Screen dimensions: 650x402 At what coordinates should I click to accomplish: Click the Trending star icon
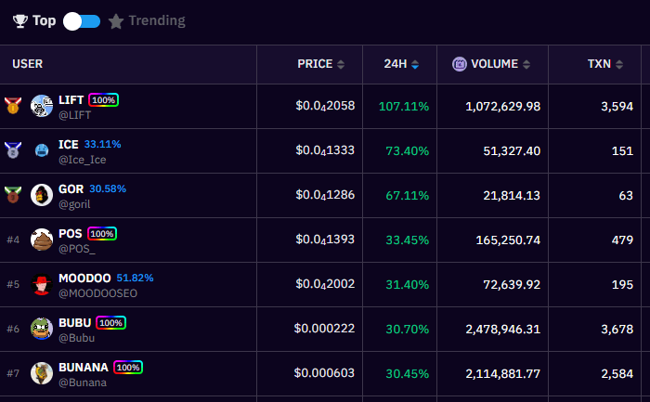(116, 20)
